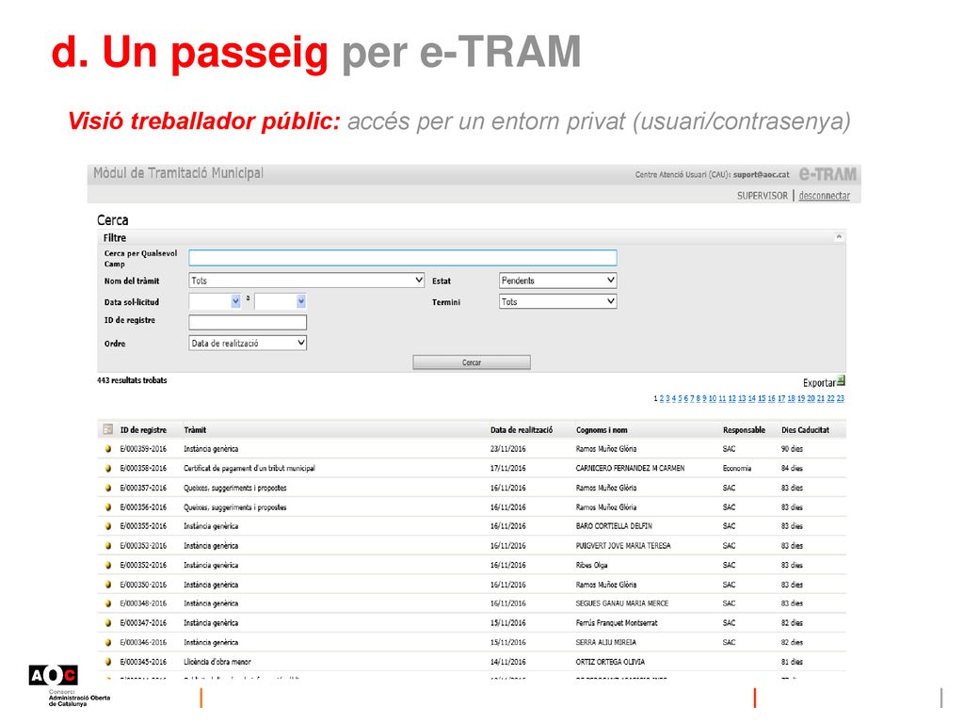Click the status dot for E/000355-2016
The width and height of the screenshot is (964, 723).
click(x=108, y=526)
